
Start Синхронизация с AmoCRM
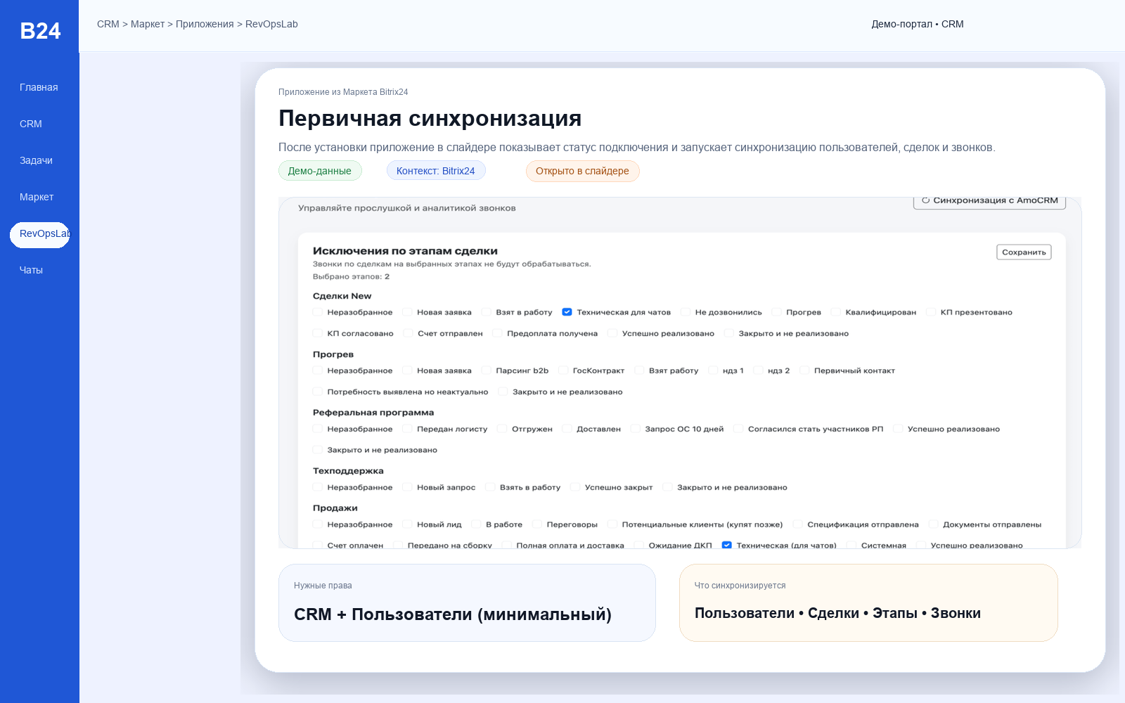point(989,201)
